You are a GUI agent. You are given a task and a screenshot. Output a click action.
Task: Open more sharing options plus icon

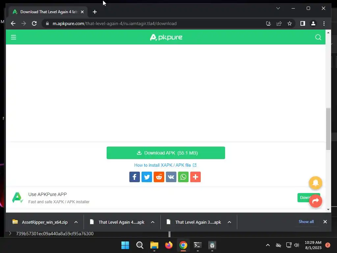[195, 177]
